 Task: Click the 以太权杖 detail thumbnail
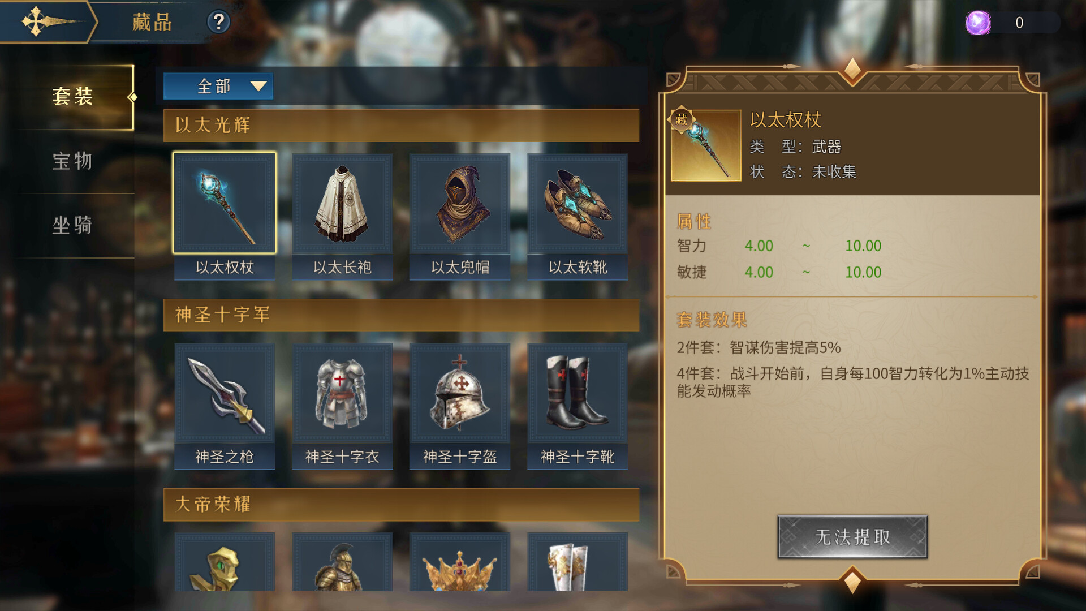click(705, 145)
